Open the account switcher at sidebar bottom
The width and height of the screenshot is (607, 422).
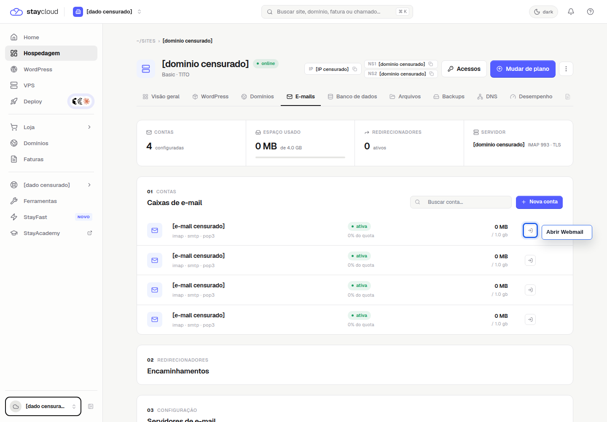coord(43,406)
